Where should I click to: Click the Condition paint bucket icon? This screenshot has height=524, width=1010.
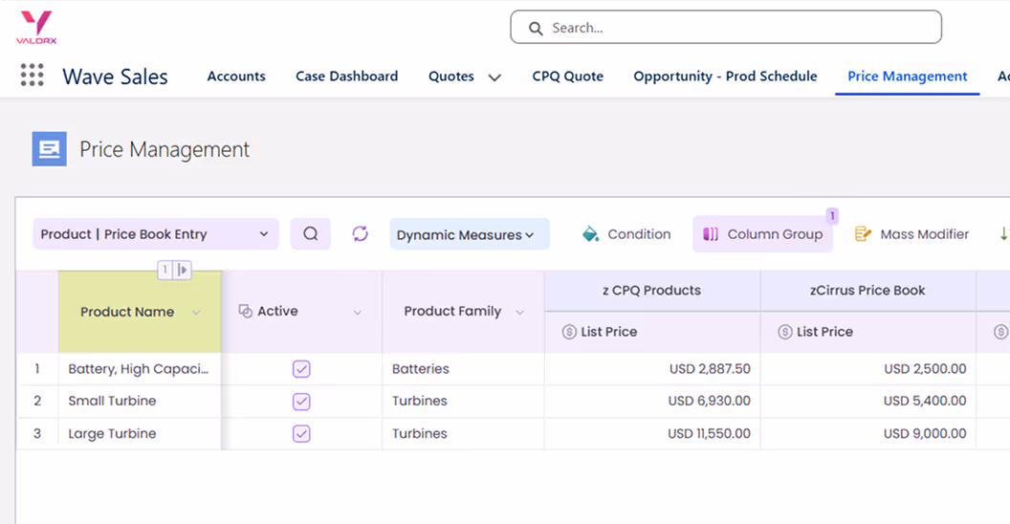(x=590, y=233)
